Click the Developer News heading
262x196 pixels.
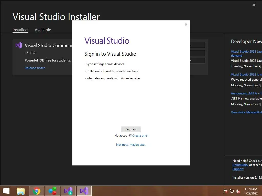pos(246,41)
